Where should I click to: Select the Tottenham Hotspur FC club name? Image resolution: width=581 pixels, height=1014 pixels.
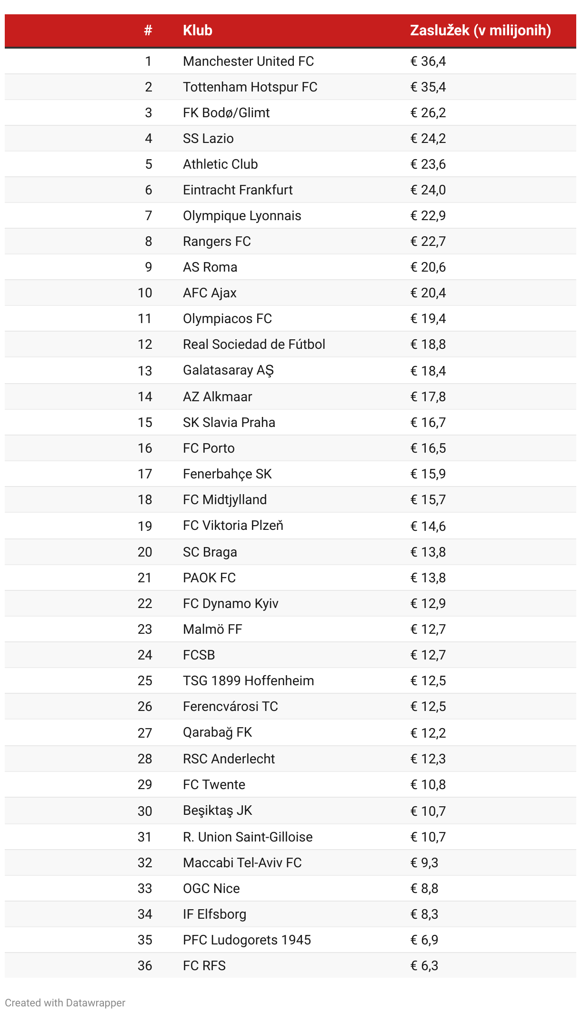250,87
